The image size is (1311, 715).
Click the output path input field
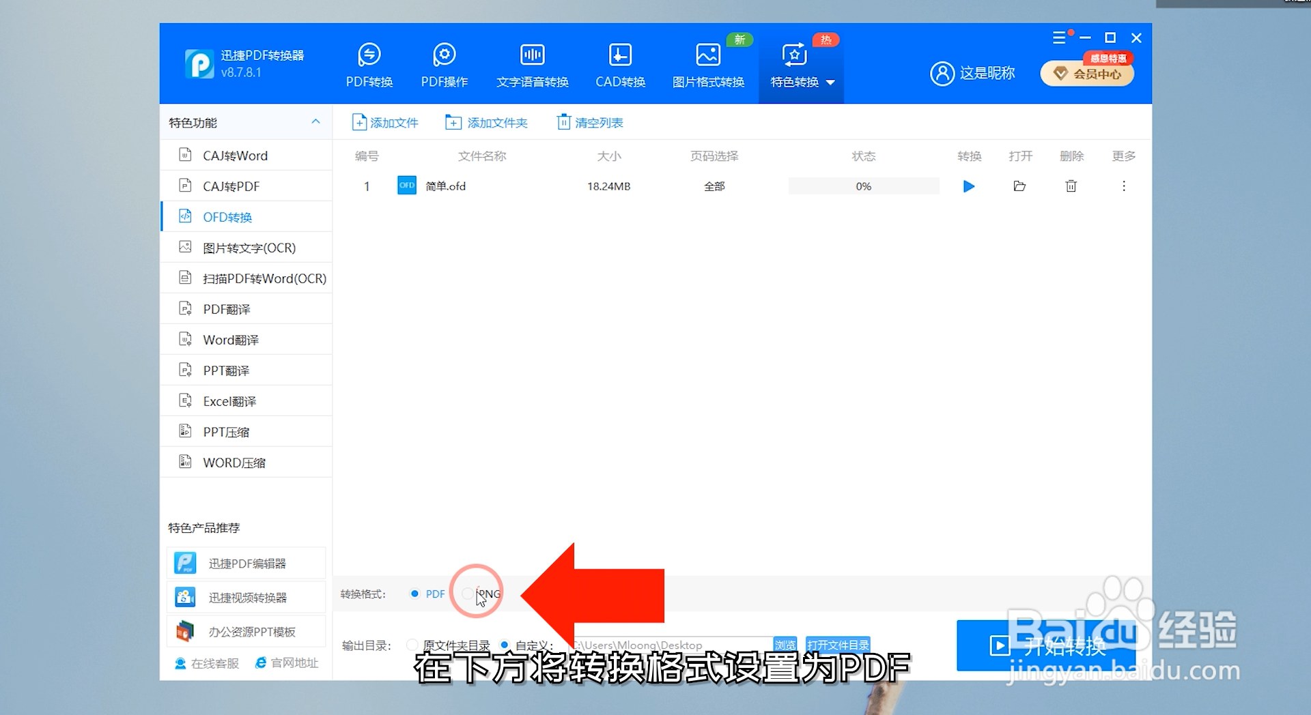(671, 645)
